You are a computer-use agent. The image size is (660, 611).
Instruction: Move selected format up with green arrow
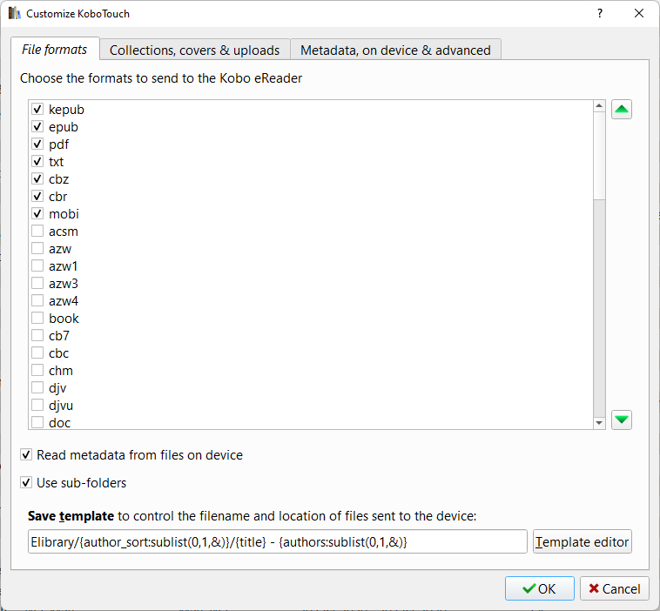click(622, 110)
